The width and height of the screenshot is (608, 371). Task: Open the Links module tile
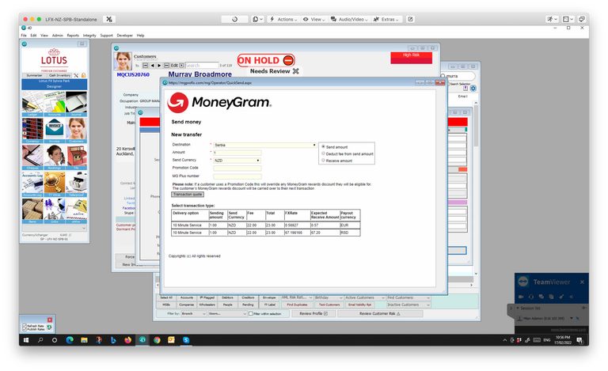tap(55, 210)
